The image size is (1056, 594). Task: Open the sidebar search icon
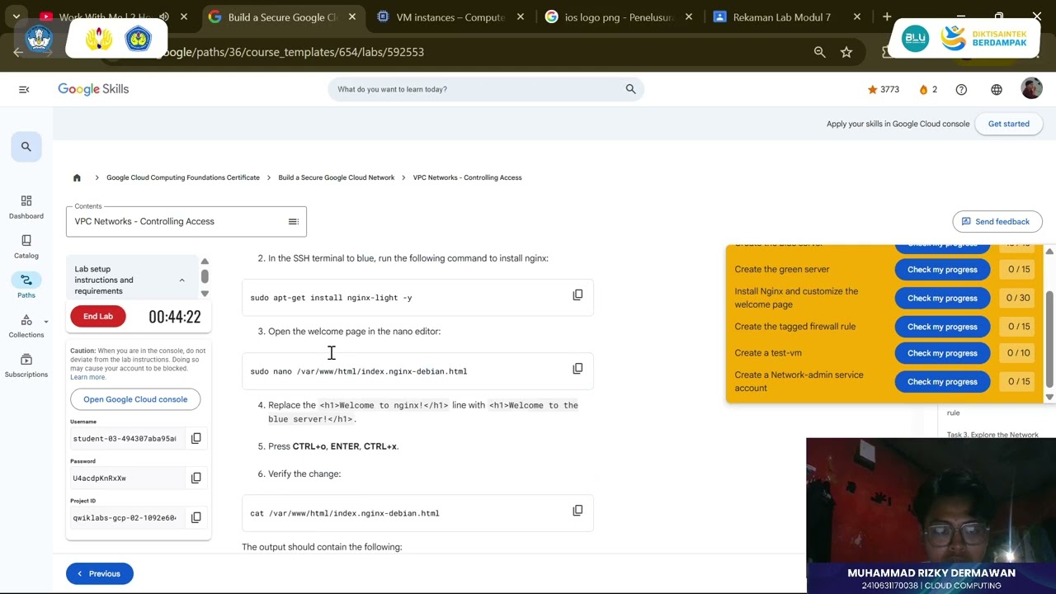26,147
